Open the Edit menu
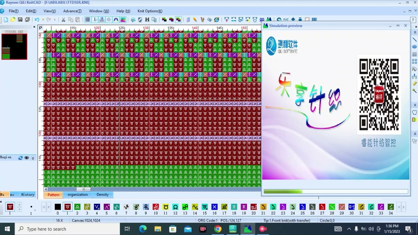Screen dimensions: 418x235 point(31,11)
